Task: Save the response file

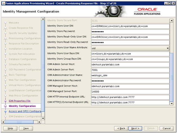Action: (x=26, y=128)
